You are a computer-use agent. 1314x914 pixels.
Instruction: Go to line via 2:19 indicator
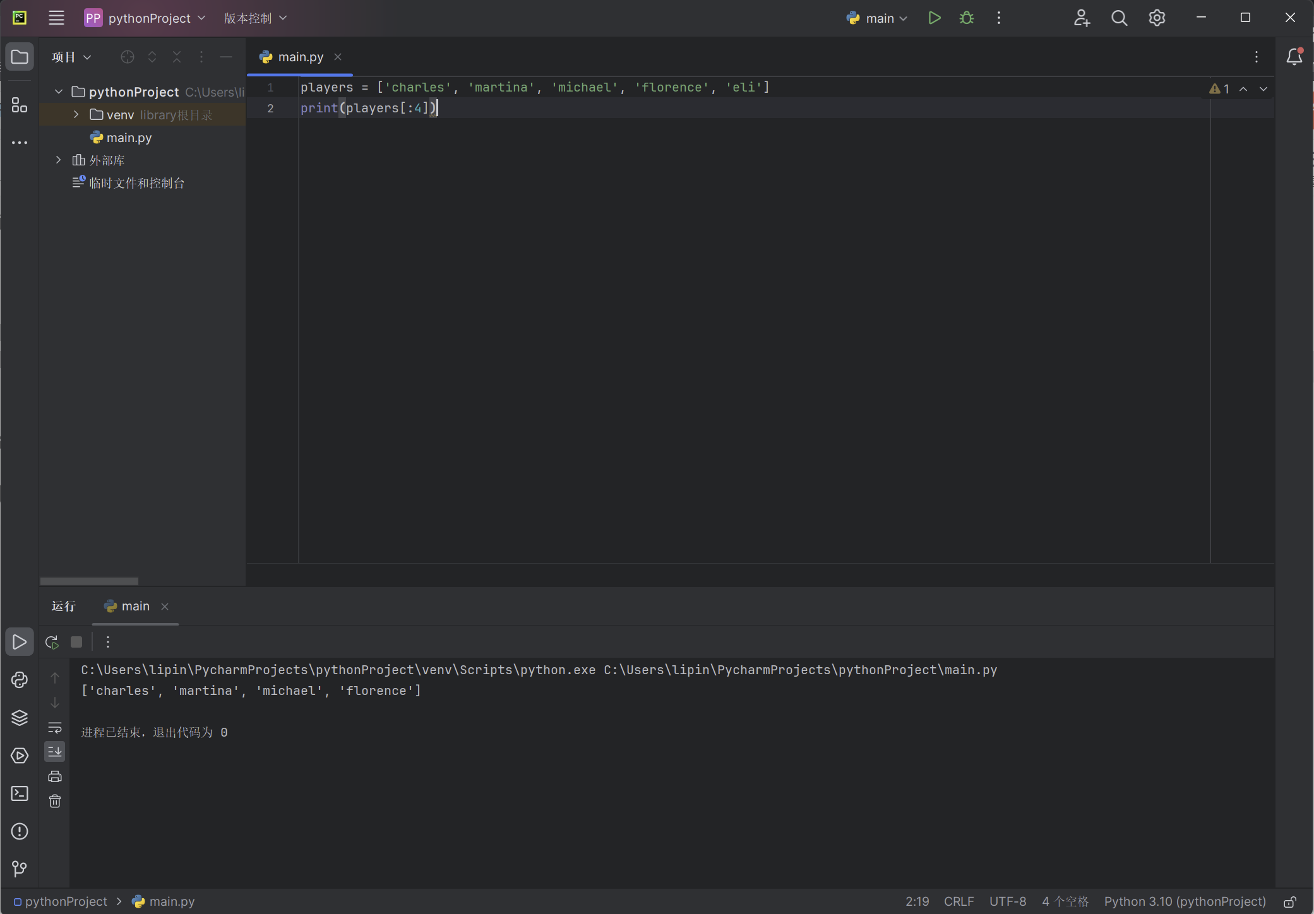click(917, 901)
